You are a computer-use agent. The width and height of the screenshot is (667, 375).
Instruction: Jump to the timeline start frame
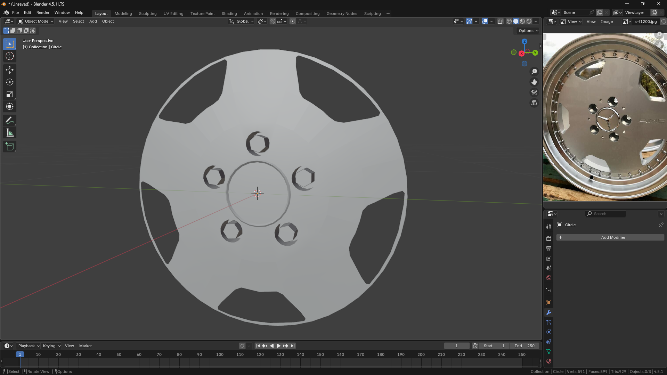click(x=258, y=346)
